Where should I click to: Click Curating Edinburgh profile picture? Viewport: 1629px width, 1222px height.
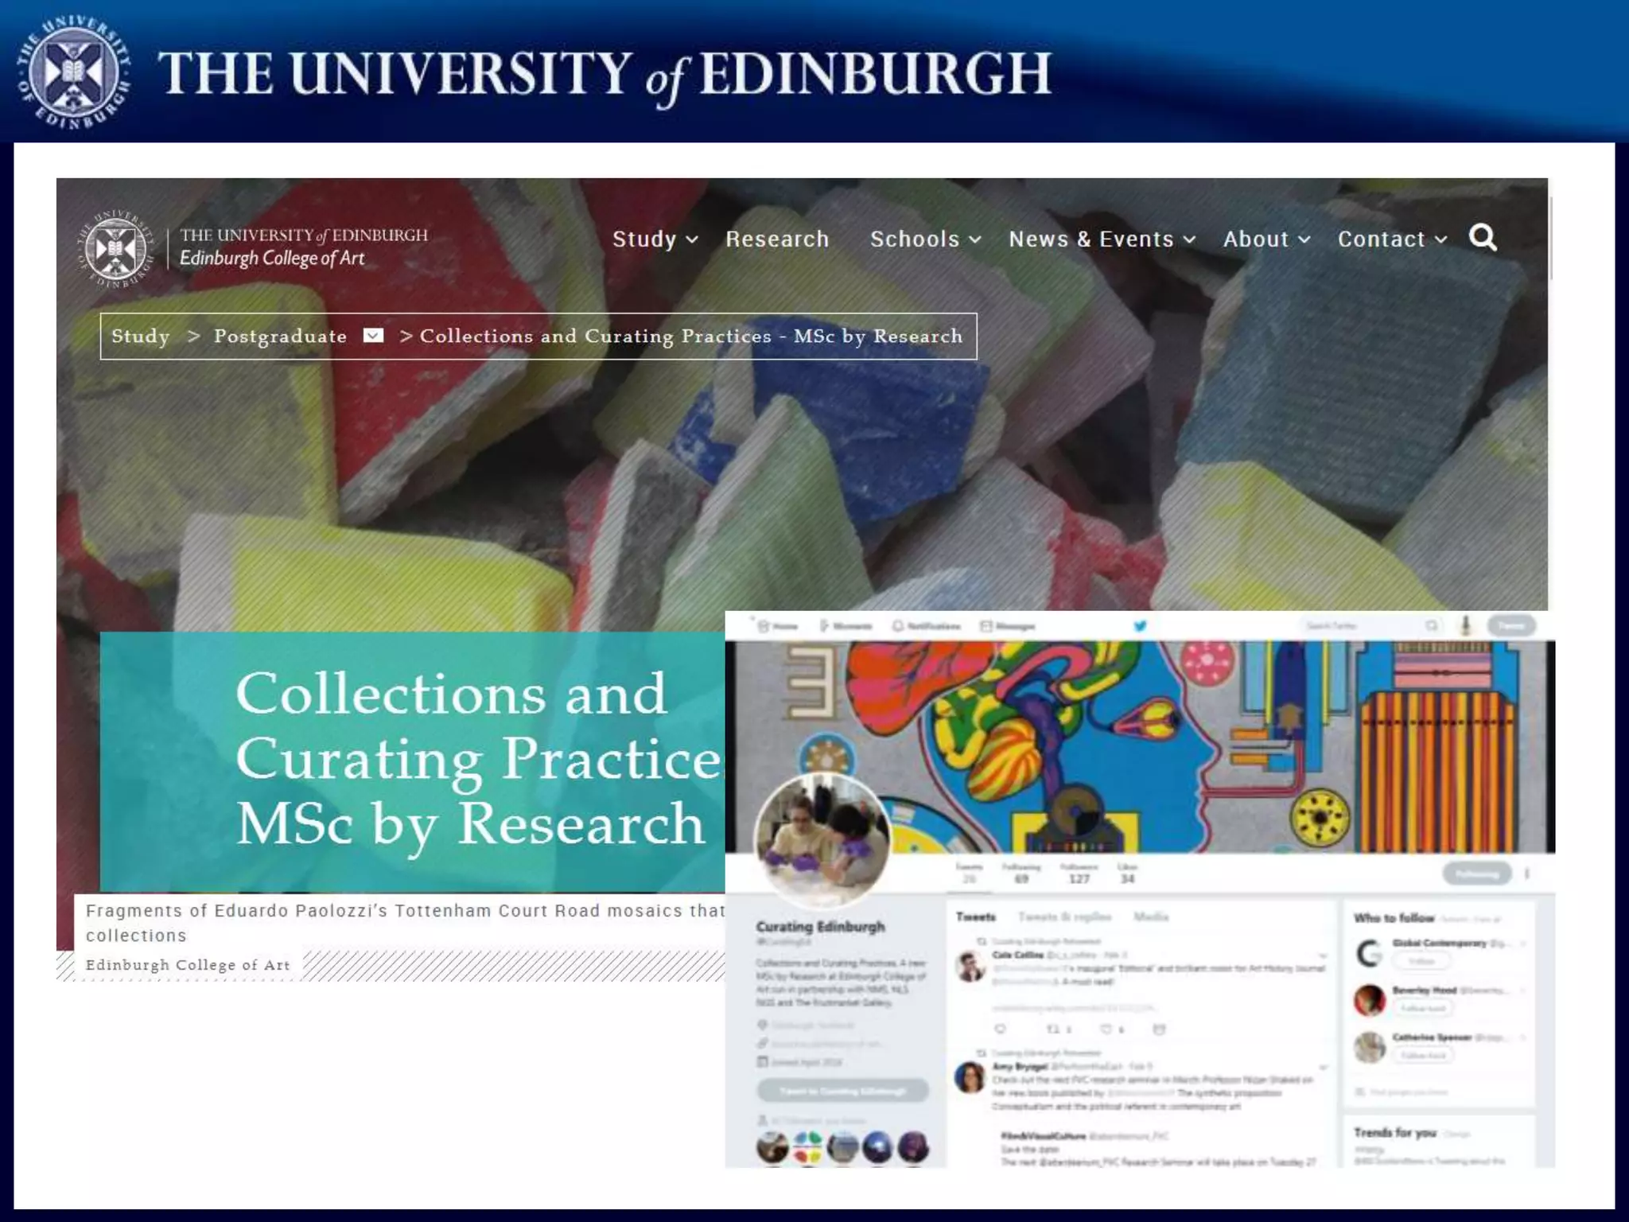tap(822, 840)
